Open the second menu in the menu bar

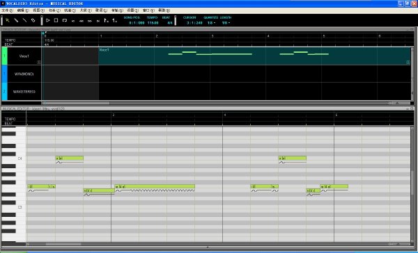23,10
